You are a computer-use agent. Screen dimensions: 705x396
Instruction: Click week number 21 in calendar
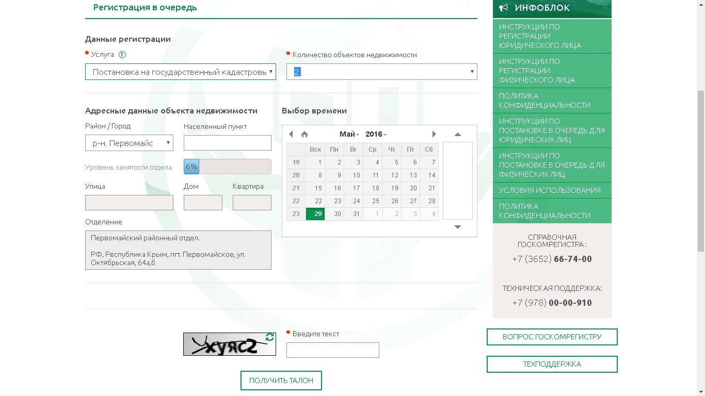[296, 188]
